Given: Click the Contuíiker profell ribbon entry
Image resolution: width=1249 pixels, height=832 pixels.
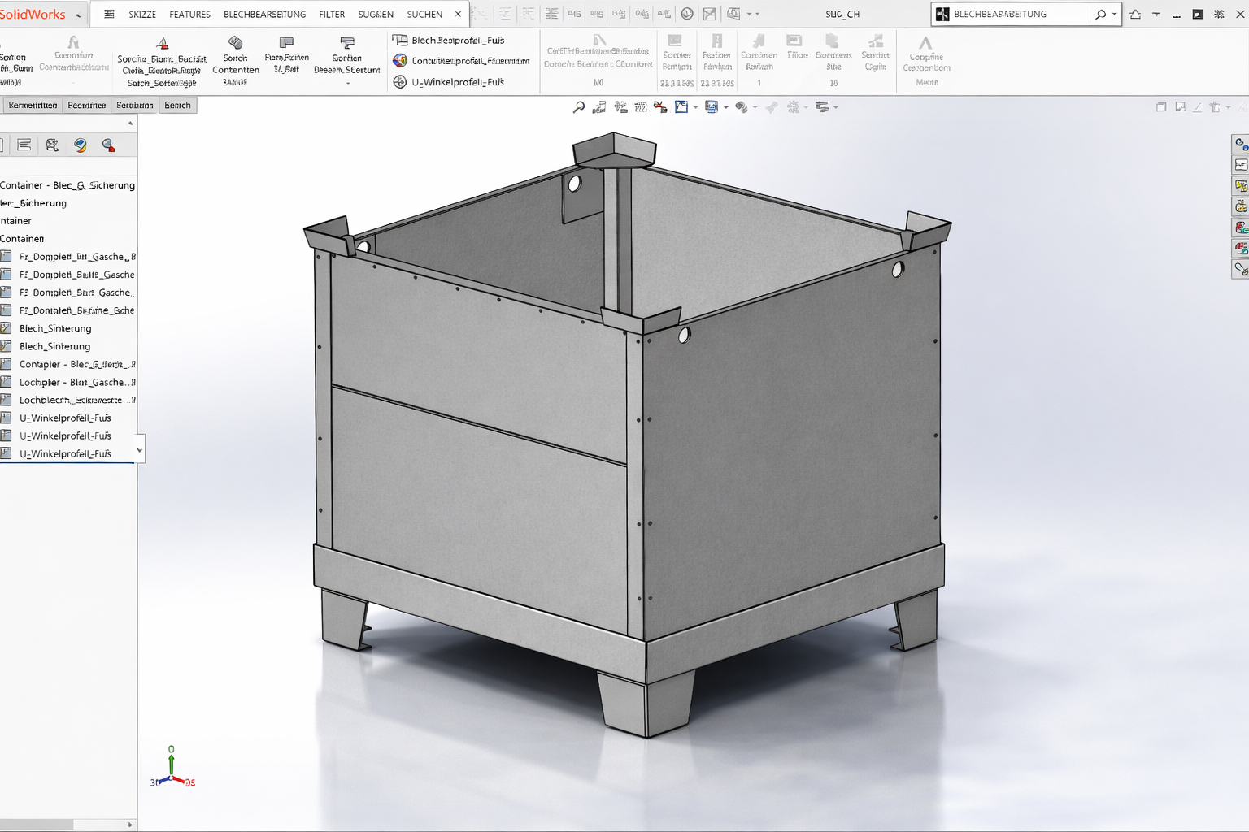Looking at the screenshot, I should (461, 61).
